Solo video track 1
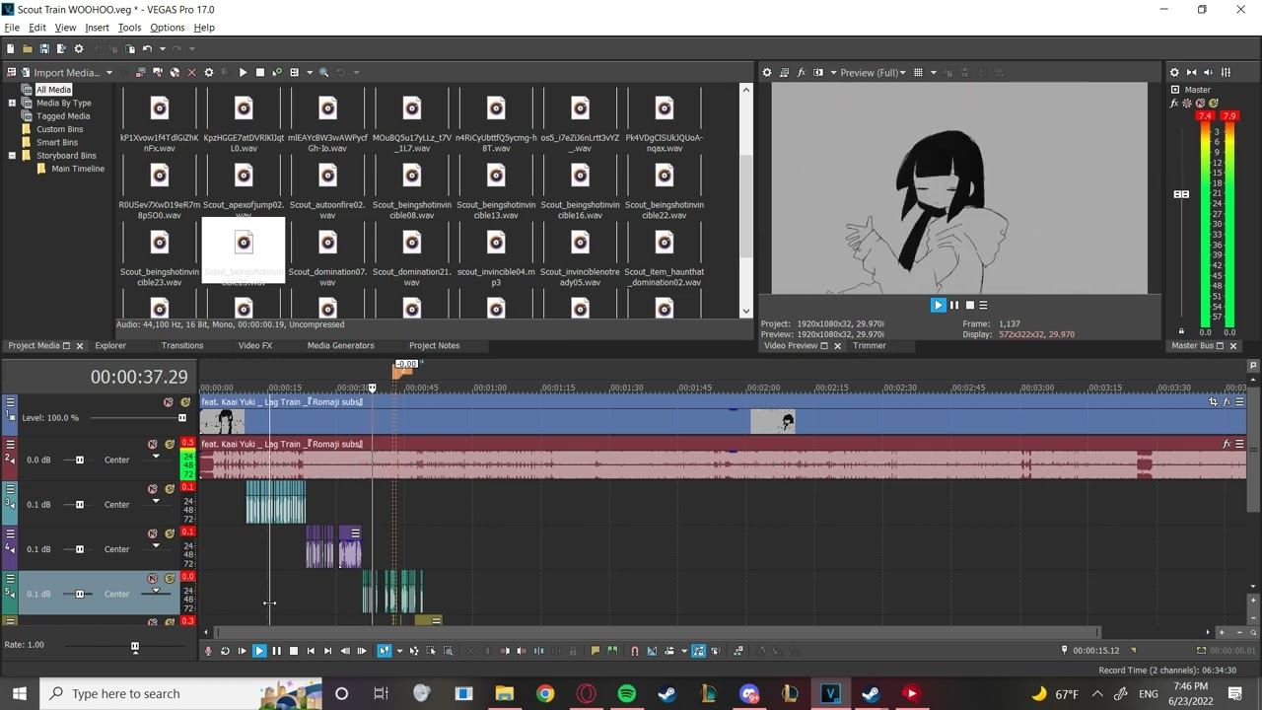This screenshot has width=1262, height=710. click(184, 402)
